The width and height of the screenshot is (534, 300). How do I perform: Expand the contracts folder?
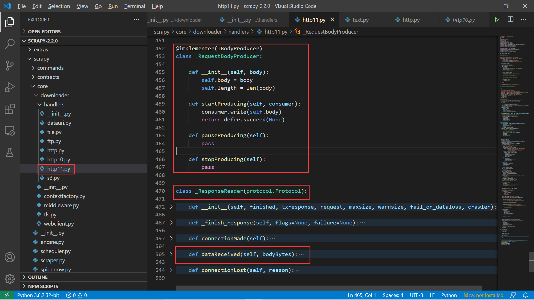[x=83, y=77]
